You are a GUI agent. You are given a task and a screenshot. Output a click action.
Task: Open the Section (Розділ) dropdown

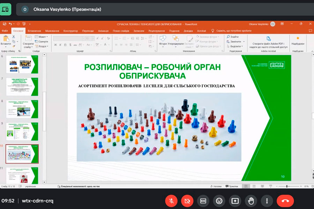coord(43,46)
